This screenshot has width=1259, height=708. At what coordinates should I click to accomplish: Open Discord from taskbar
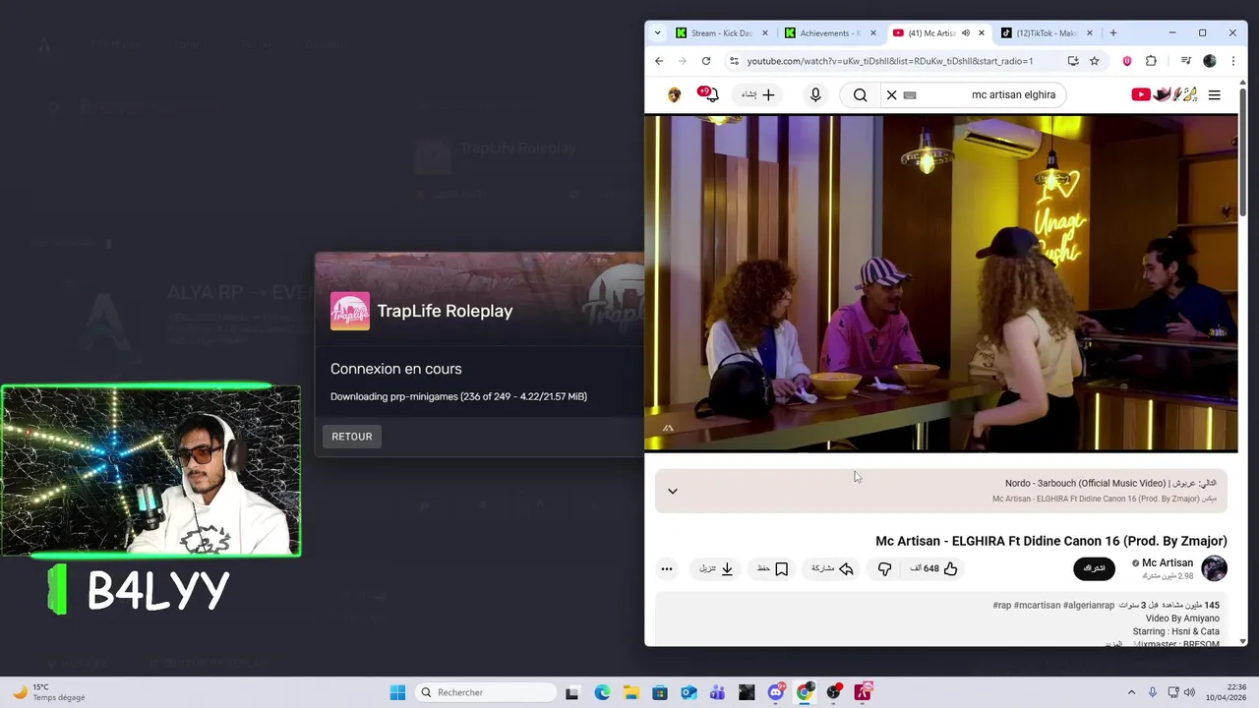[x=776, y=692]
